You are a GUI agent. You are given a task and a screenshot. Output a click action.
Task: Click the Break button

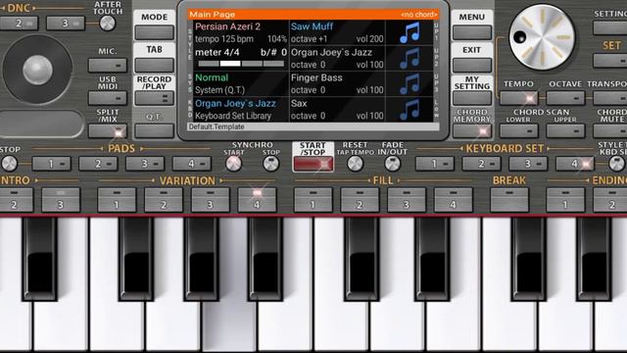pos(509,200)
